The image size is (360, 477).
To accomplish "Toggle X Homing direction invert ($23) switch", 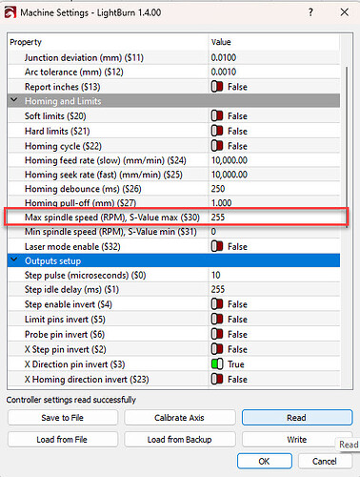I will pyautogui.click(x=217, y=379).
